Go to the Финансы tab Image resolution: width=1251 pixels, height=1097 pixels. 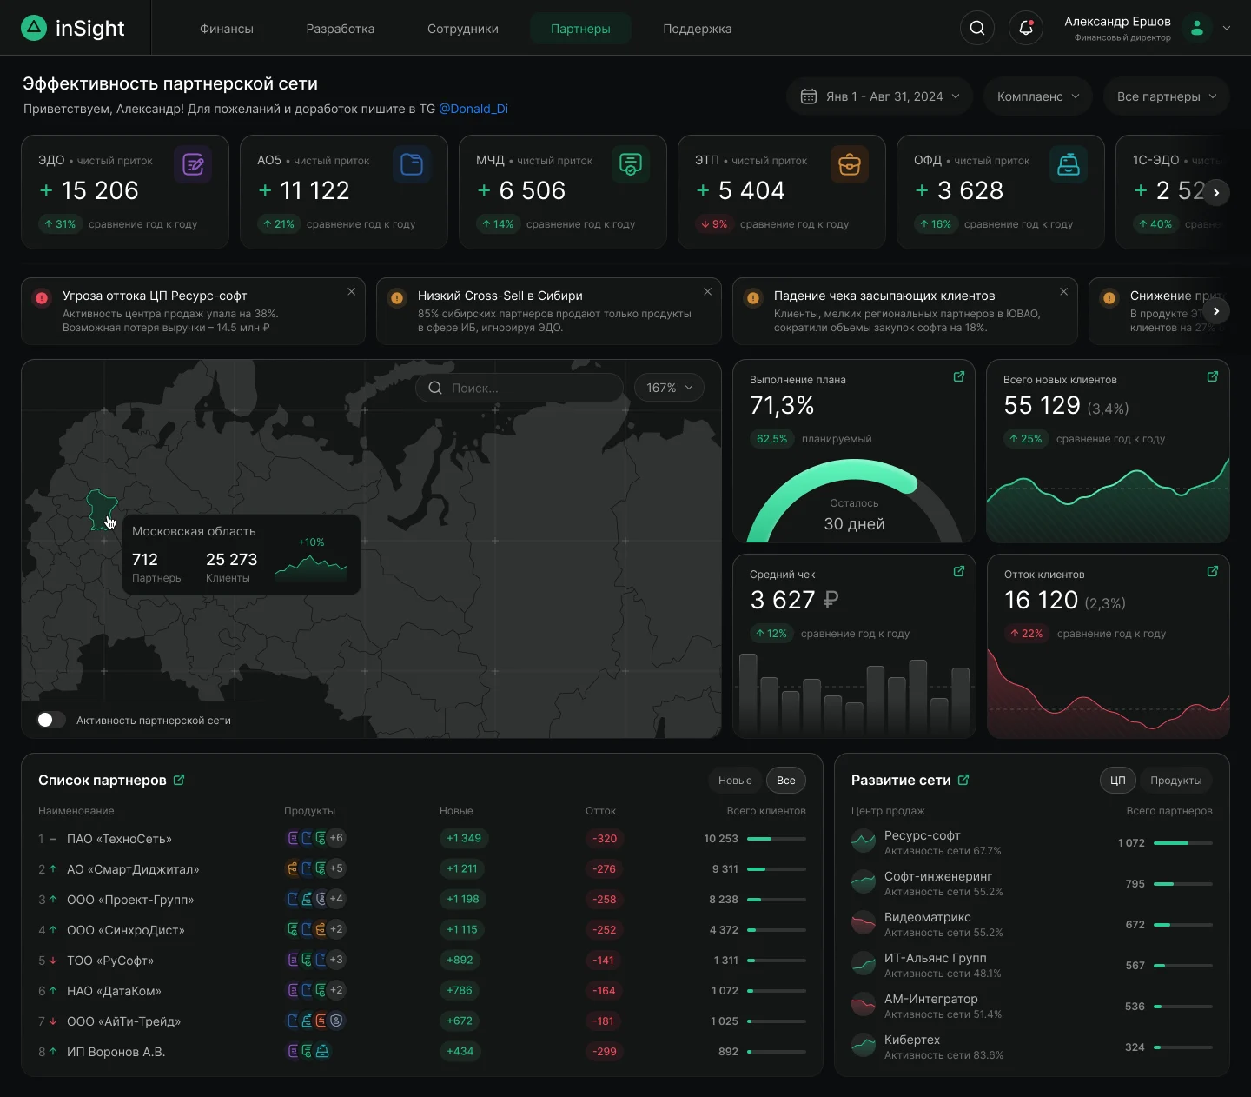(227, 29)
